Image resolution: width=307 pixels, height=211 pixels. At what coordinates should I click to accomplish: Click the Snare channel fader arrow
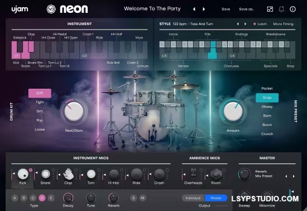(36, 172)
